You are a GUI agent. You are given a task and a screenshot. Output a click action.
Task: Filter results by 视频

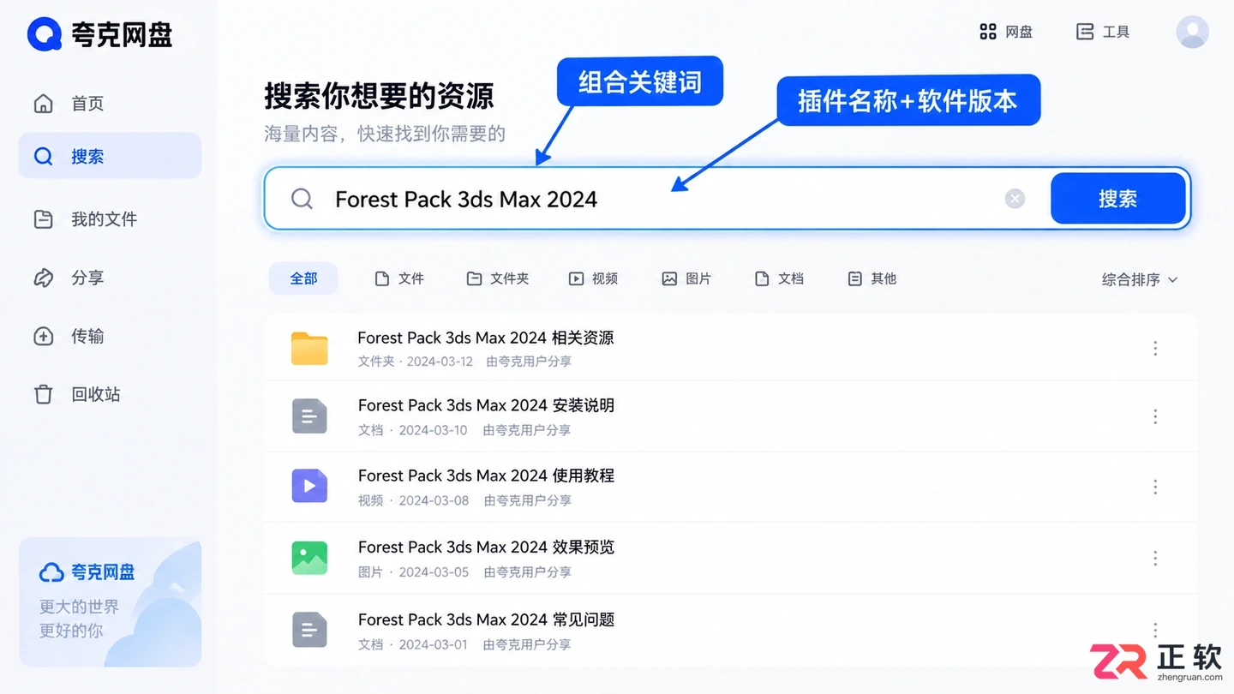coord(593,278)
